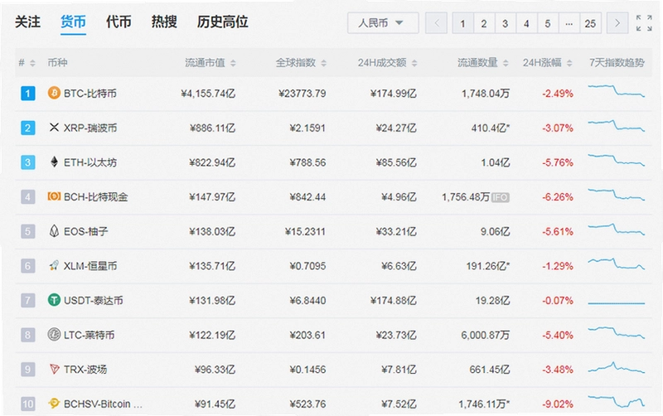Switch to the 热搜 tab
663x416 pixels.
pos(164,22)
